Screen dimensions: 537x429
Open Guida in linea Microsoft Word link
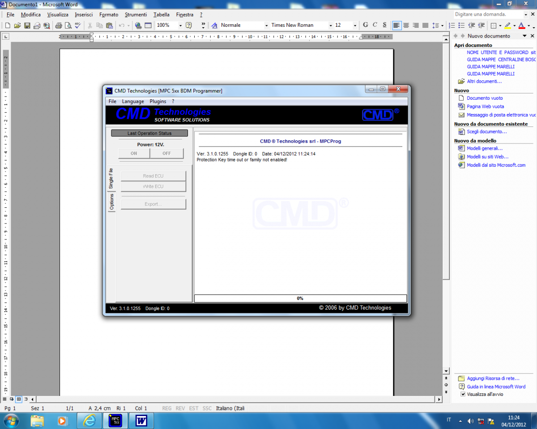[x=496, y=387]
